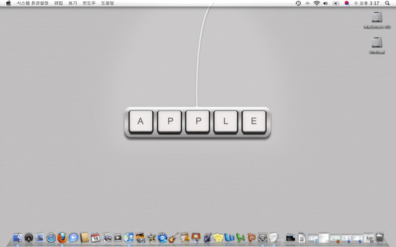Open the Trash in the Dock
Viewport: 396px width, 247px height.
(379, 238)
